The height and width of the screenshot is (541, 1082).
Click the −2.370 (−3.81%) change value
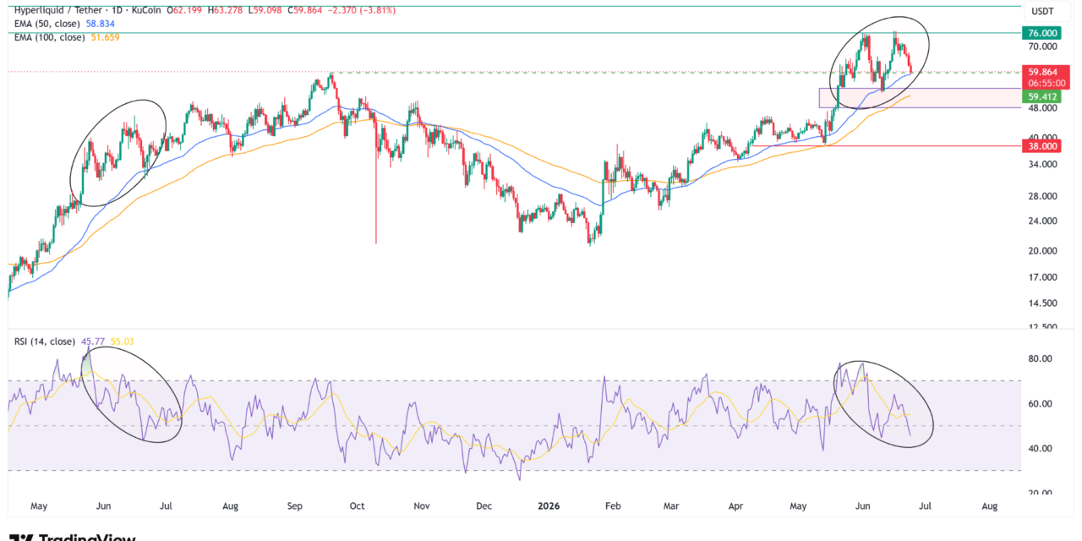tap(363, 10)
